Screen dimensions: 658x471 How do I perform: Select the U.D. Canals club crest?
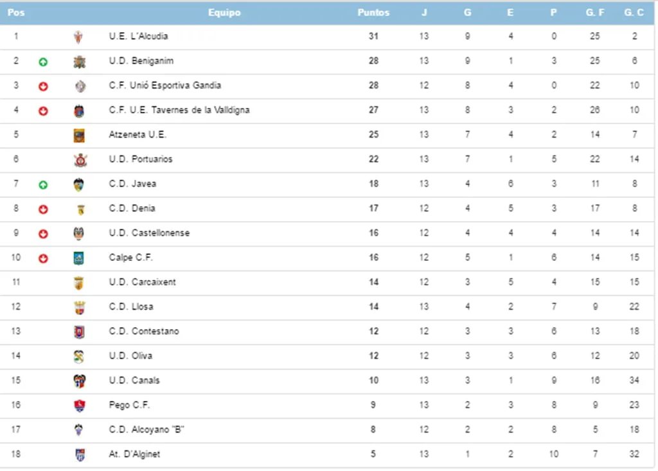[x=79, y=381]
